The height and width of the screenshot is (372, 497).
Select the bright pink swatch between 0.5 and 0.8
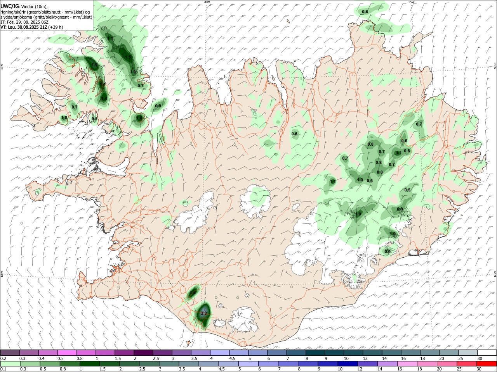tap(67, 353)
